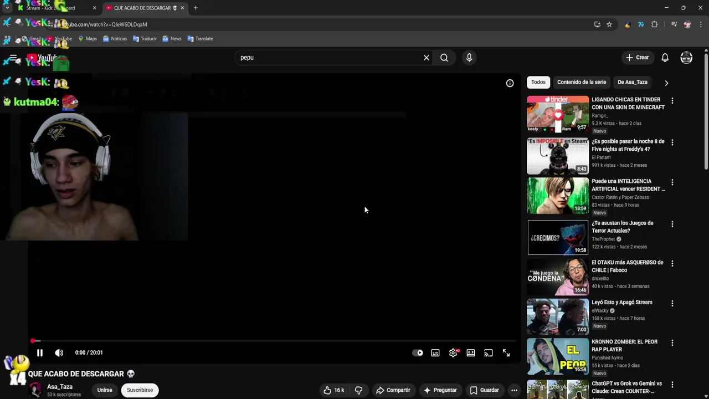Join the channel via Unirse
Image resolution: width=709 pixels, height=399 pixels.
coord(105,390)
